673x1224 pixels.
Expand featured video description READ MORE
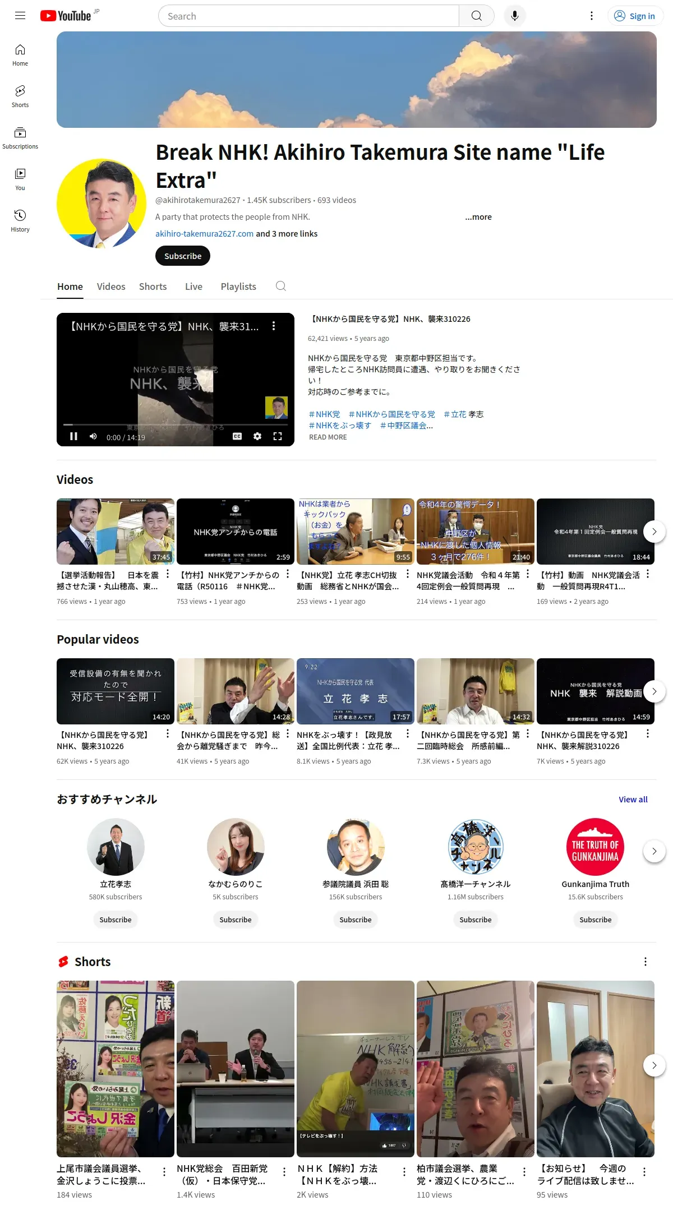click(x=328, y=437)
